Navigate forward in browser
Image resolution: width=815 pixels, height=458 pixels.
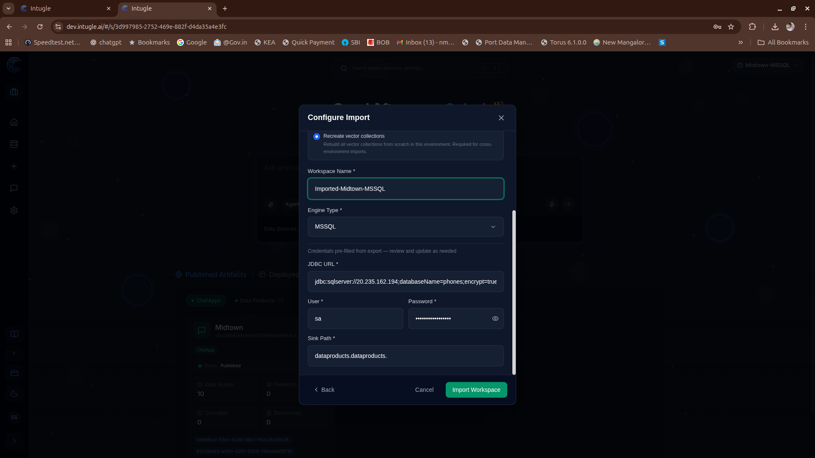tap(25, 27)
